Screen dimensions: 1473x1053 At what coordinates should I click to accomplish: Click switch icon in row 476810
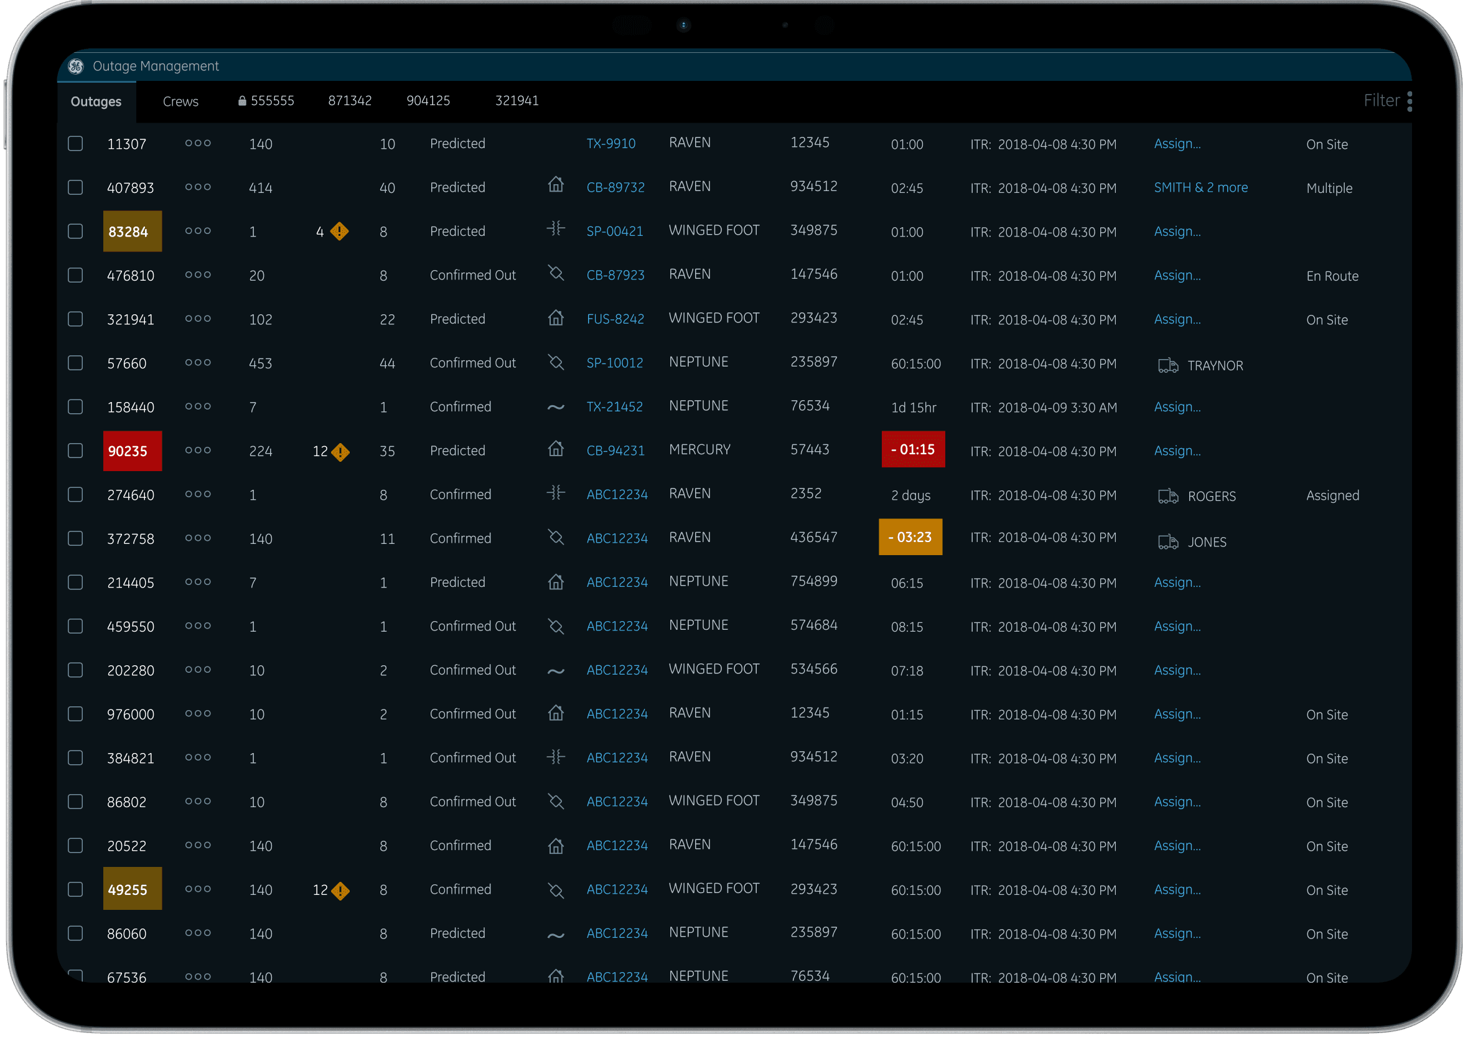pos(556,273)
